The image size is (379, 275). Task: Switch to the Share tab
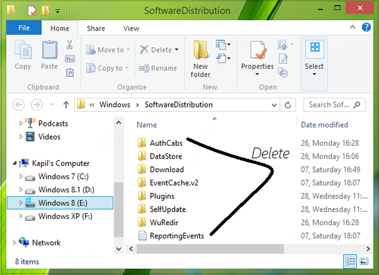[x=96, y=28]
